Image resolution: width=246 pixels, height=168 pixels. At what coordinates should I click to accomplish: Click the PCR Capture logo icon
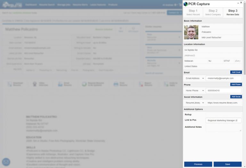185,4
